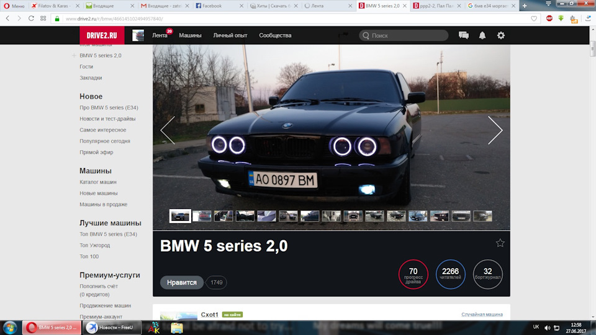Go forward to next page
The height and width of the screenshot is (335, 596).
(x=19, y=18)
